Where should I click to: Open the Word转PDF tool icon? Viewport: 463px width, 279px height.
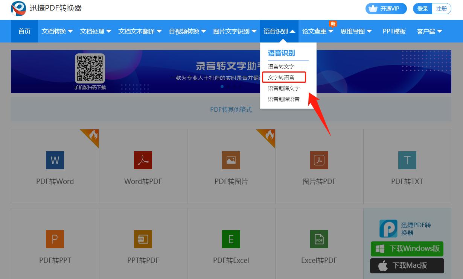click(x=143, y=160)
